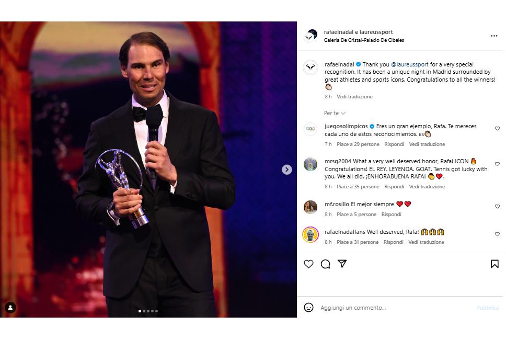Like juegosolimpicos' comment with its heart
The image size is (506, 338).
pyautogui.click(x=497, y=128)
